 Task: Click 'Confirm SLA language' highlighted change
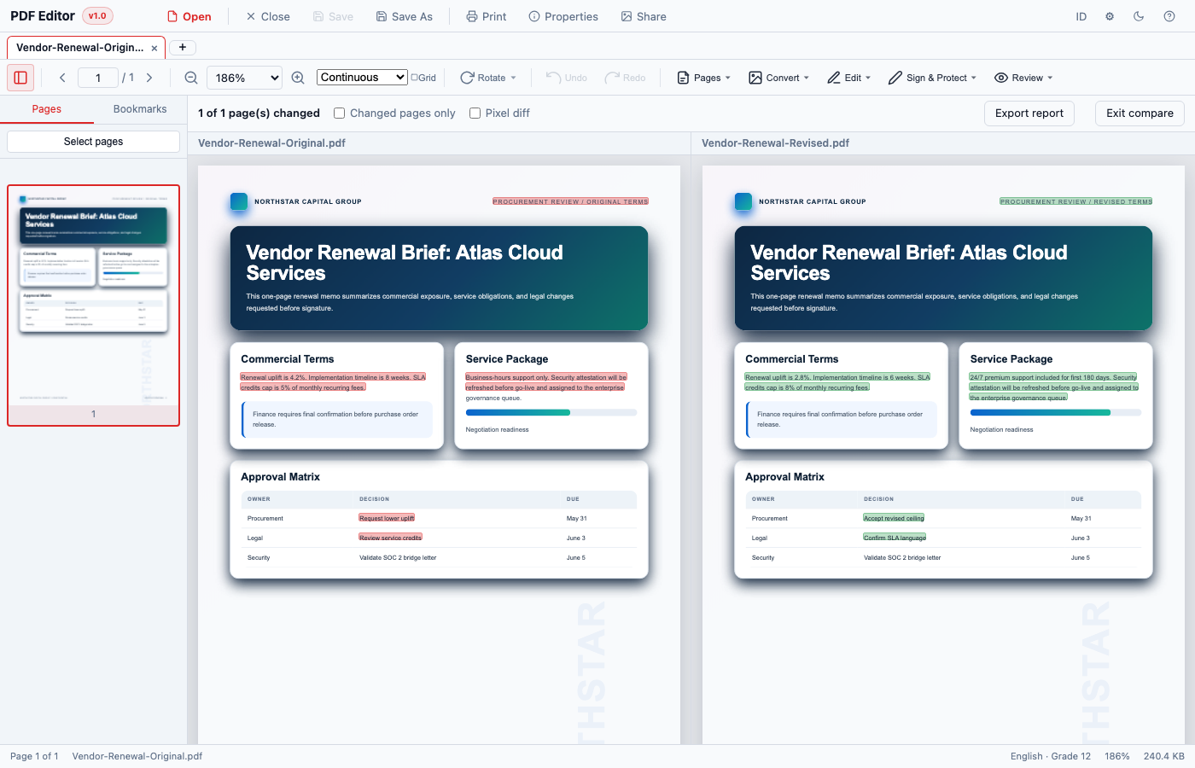pos(895,538)
